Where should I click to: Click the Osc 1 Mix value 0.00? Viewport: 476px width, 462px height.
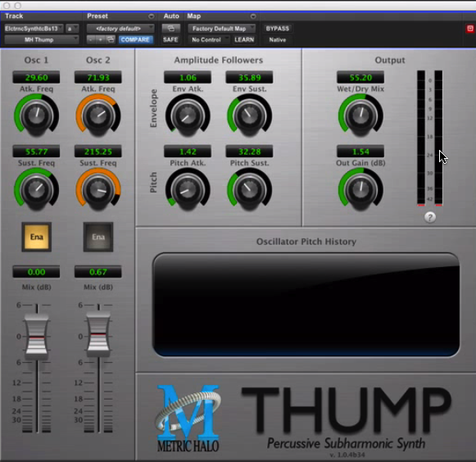click(36, 272)
